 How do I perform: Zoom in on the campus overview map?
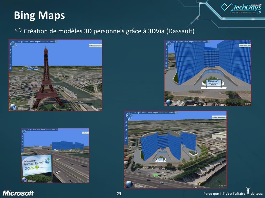coord(126,122)
